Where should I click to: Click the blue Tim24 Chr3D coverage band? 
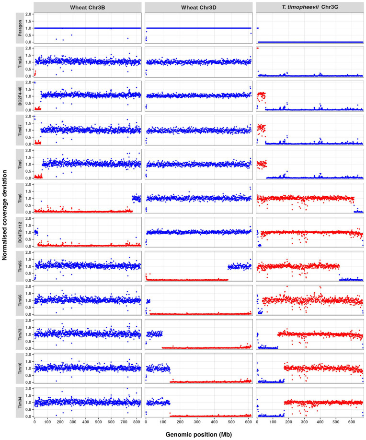point(199,62)
